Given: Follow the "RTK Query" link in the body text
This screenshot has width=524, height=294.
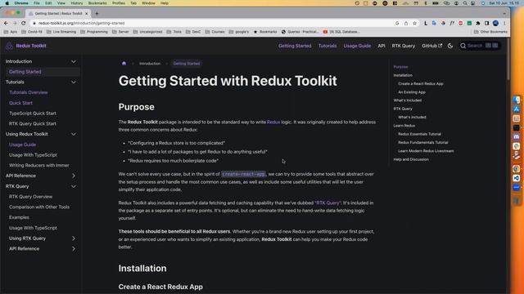Looking at the screenshot, I should [x=327, y=203].
